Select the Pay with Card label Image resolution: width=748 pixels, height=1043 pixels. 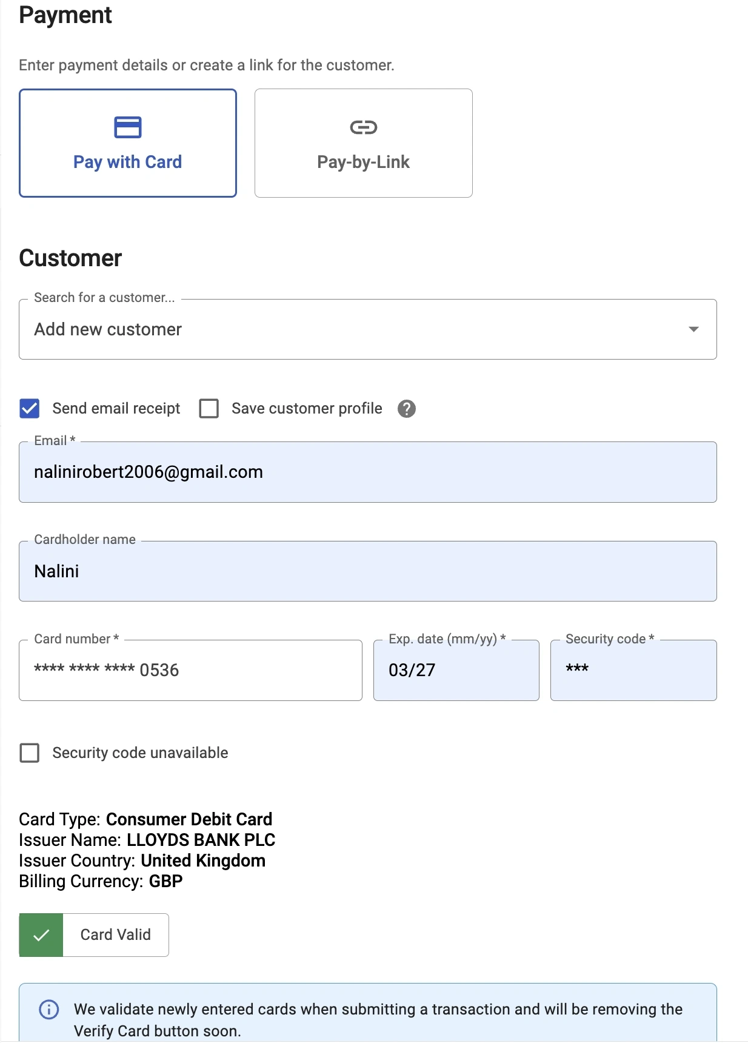(x=127, y=162)
